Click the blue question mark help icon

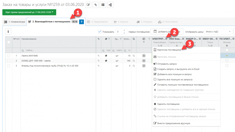pyautogui.click(x=82, y=22)
